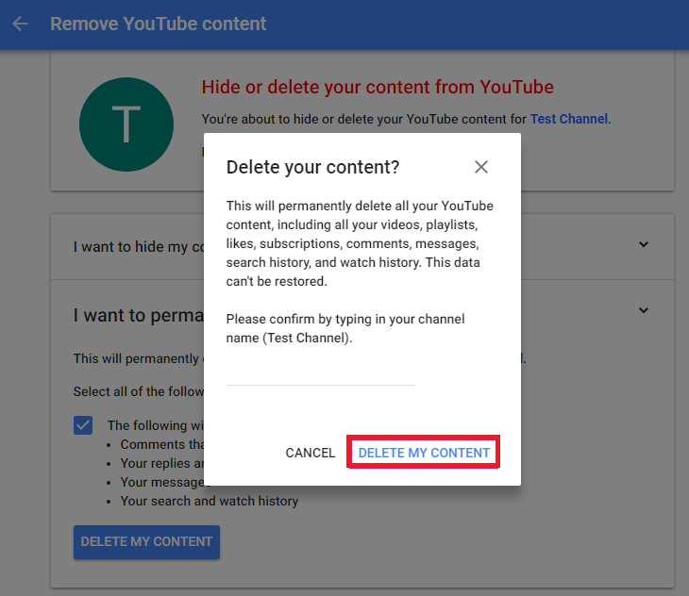Cancel the delete content dialog
The image size is (689, 596).
pos(311,453)
